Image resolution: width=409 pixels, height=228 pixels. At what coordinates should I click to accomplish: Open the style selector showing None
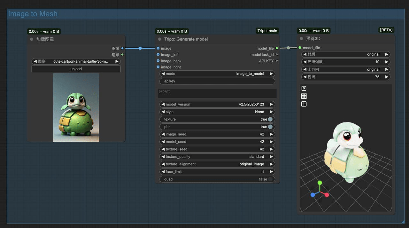tap(217, 112)
